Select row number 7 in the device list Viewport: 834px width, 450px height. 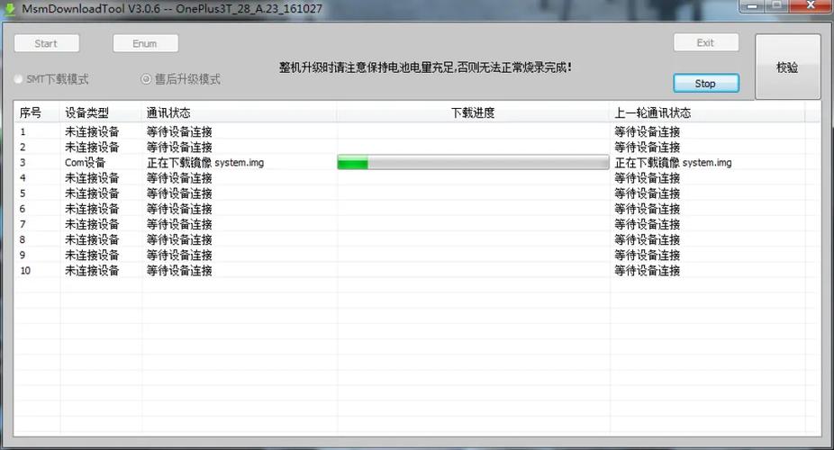[x=23, y=224]
